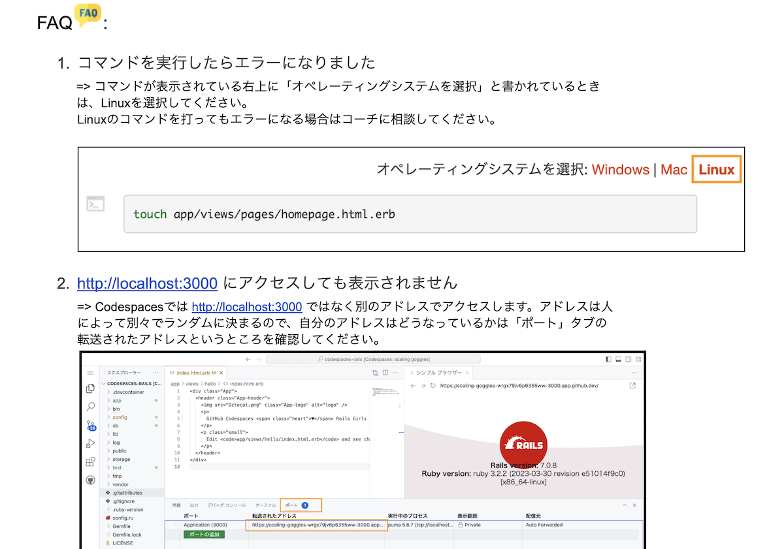Click the Simple Browser reload icon
The image size is (784, 549).
pos(433,386)
